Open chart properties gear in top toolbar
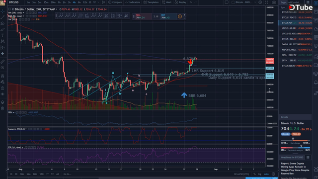This screenshot has width=318, height=179. pyautogui.click(x=260, y=2)
